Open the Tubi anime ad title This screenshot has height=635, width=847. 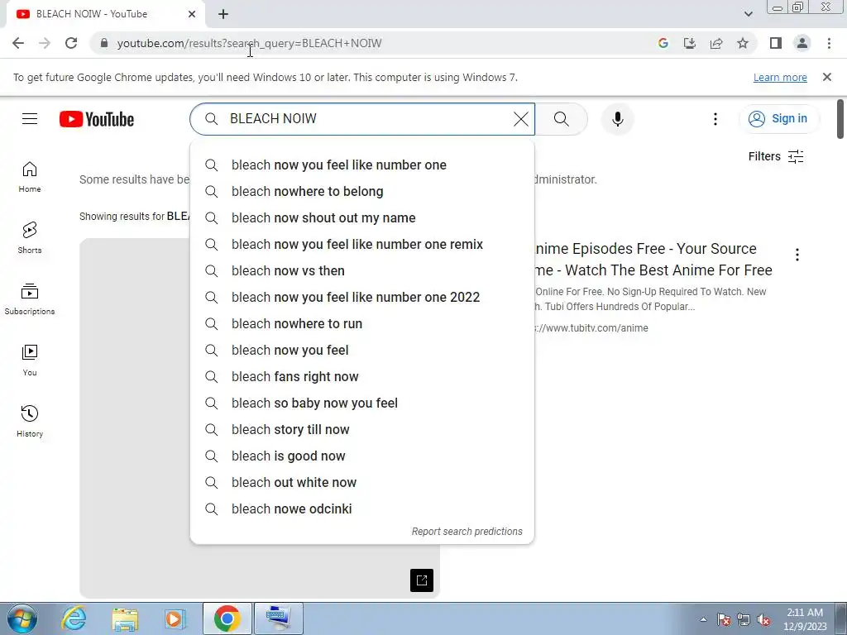(x=653, y=259)
